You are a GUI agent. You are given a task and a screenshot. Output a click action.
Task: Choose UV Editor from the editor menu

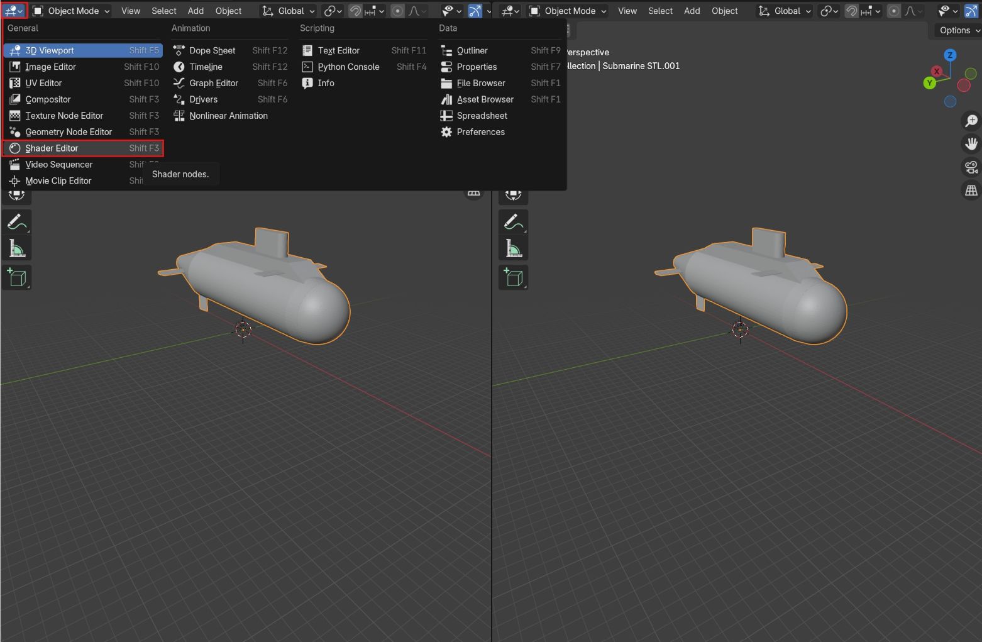click(84, 83)
